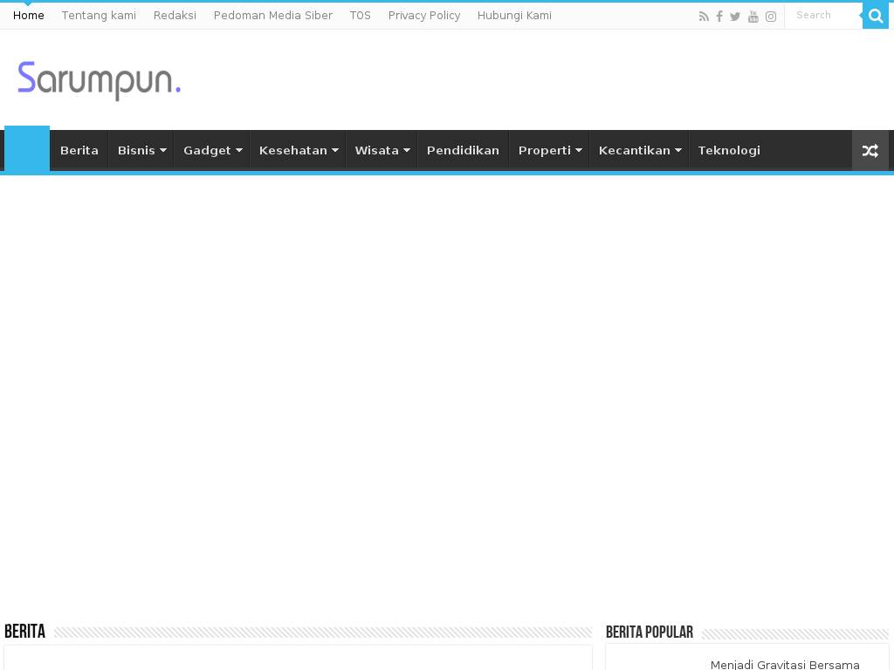The height and width of the screenshot is (670, 894).
Task: Open the Berita menu item
Action: (79, 150)
